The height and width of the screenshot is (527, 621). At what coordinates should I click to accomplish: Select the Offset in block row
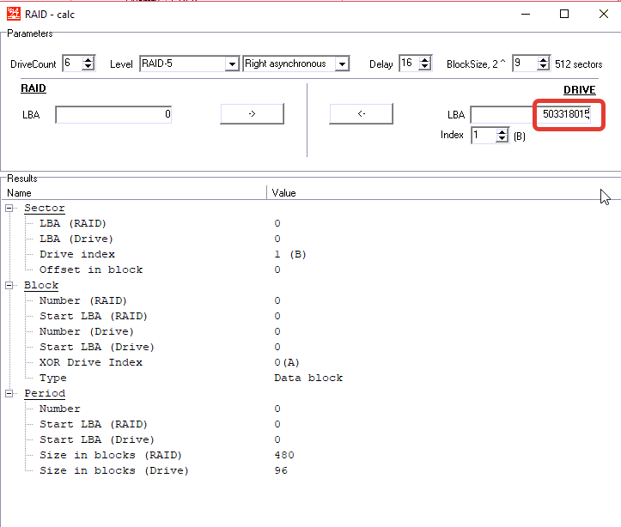(x=91, y=270)
